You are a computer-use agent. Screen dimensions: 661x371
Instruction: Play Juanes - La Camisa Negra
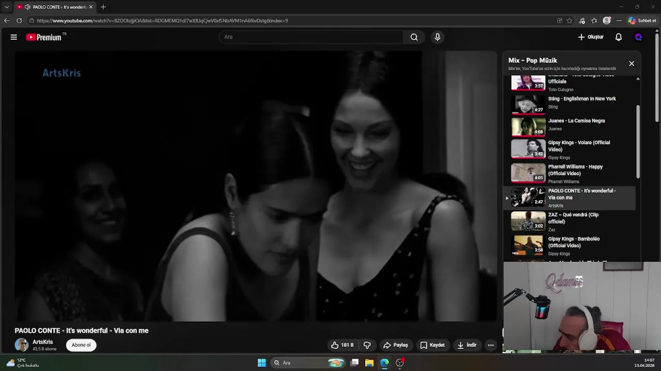(571, 126)
